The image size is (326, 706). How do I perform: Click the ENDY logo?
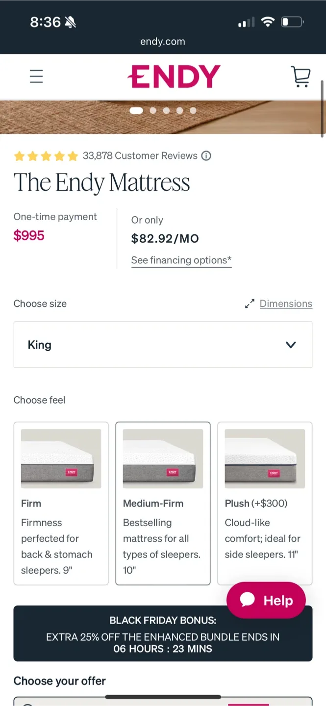[x=175, y=76]
